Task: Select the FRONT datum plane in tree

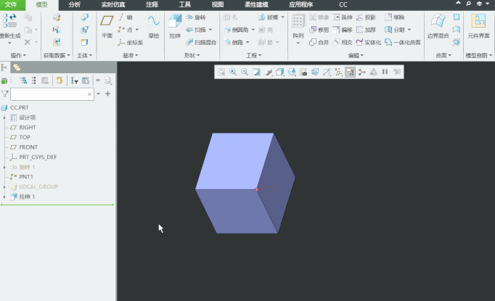Action: pyautogui.click(x=28, y=147)
